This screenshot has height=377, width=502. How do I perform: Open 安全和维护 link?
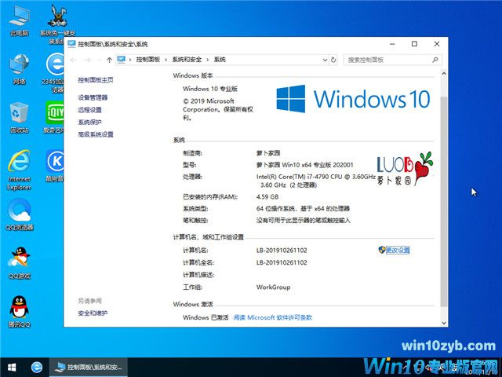click(x=93, y=313)
